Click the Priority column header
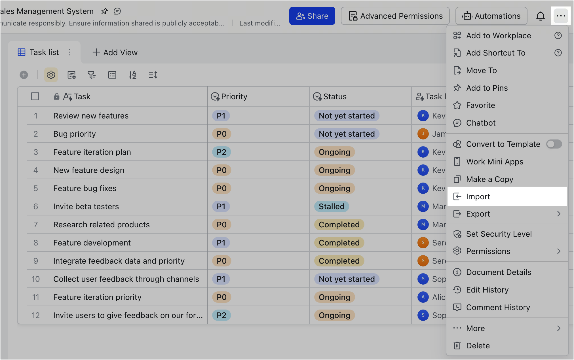The width and height of the screenshot is (574, 360). (258, 96)
